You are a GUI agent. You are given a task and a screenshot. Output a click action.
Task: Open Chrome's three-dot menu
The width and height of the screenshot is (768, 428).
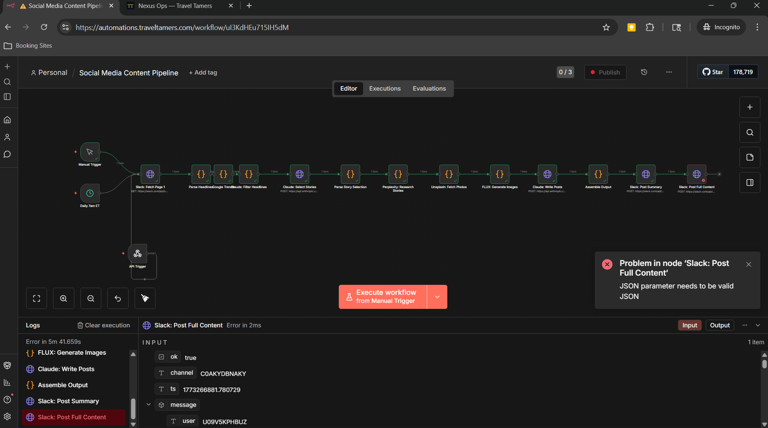pos(757,27)
